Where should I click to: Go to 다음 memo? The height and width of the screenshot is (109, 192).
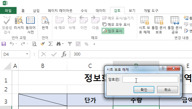(x=95, y=23)
